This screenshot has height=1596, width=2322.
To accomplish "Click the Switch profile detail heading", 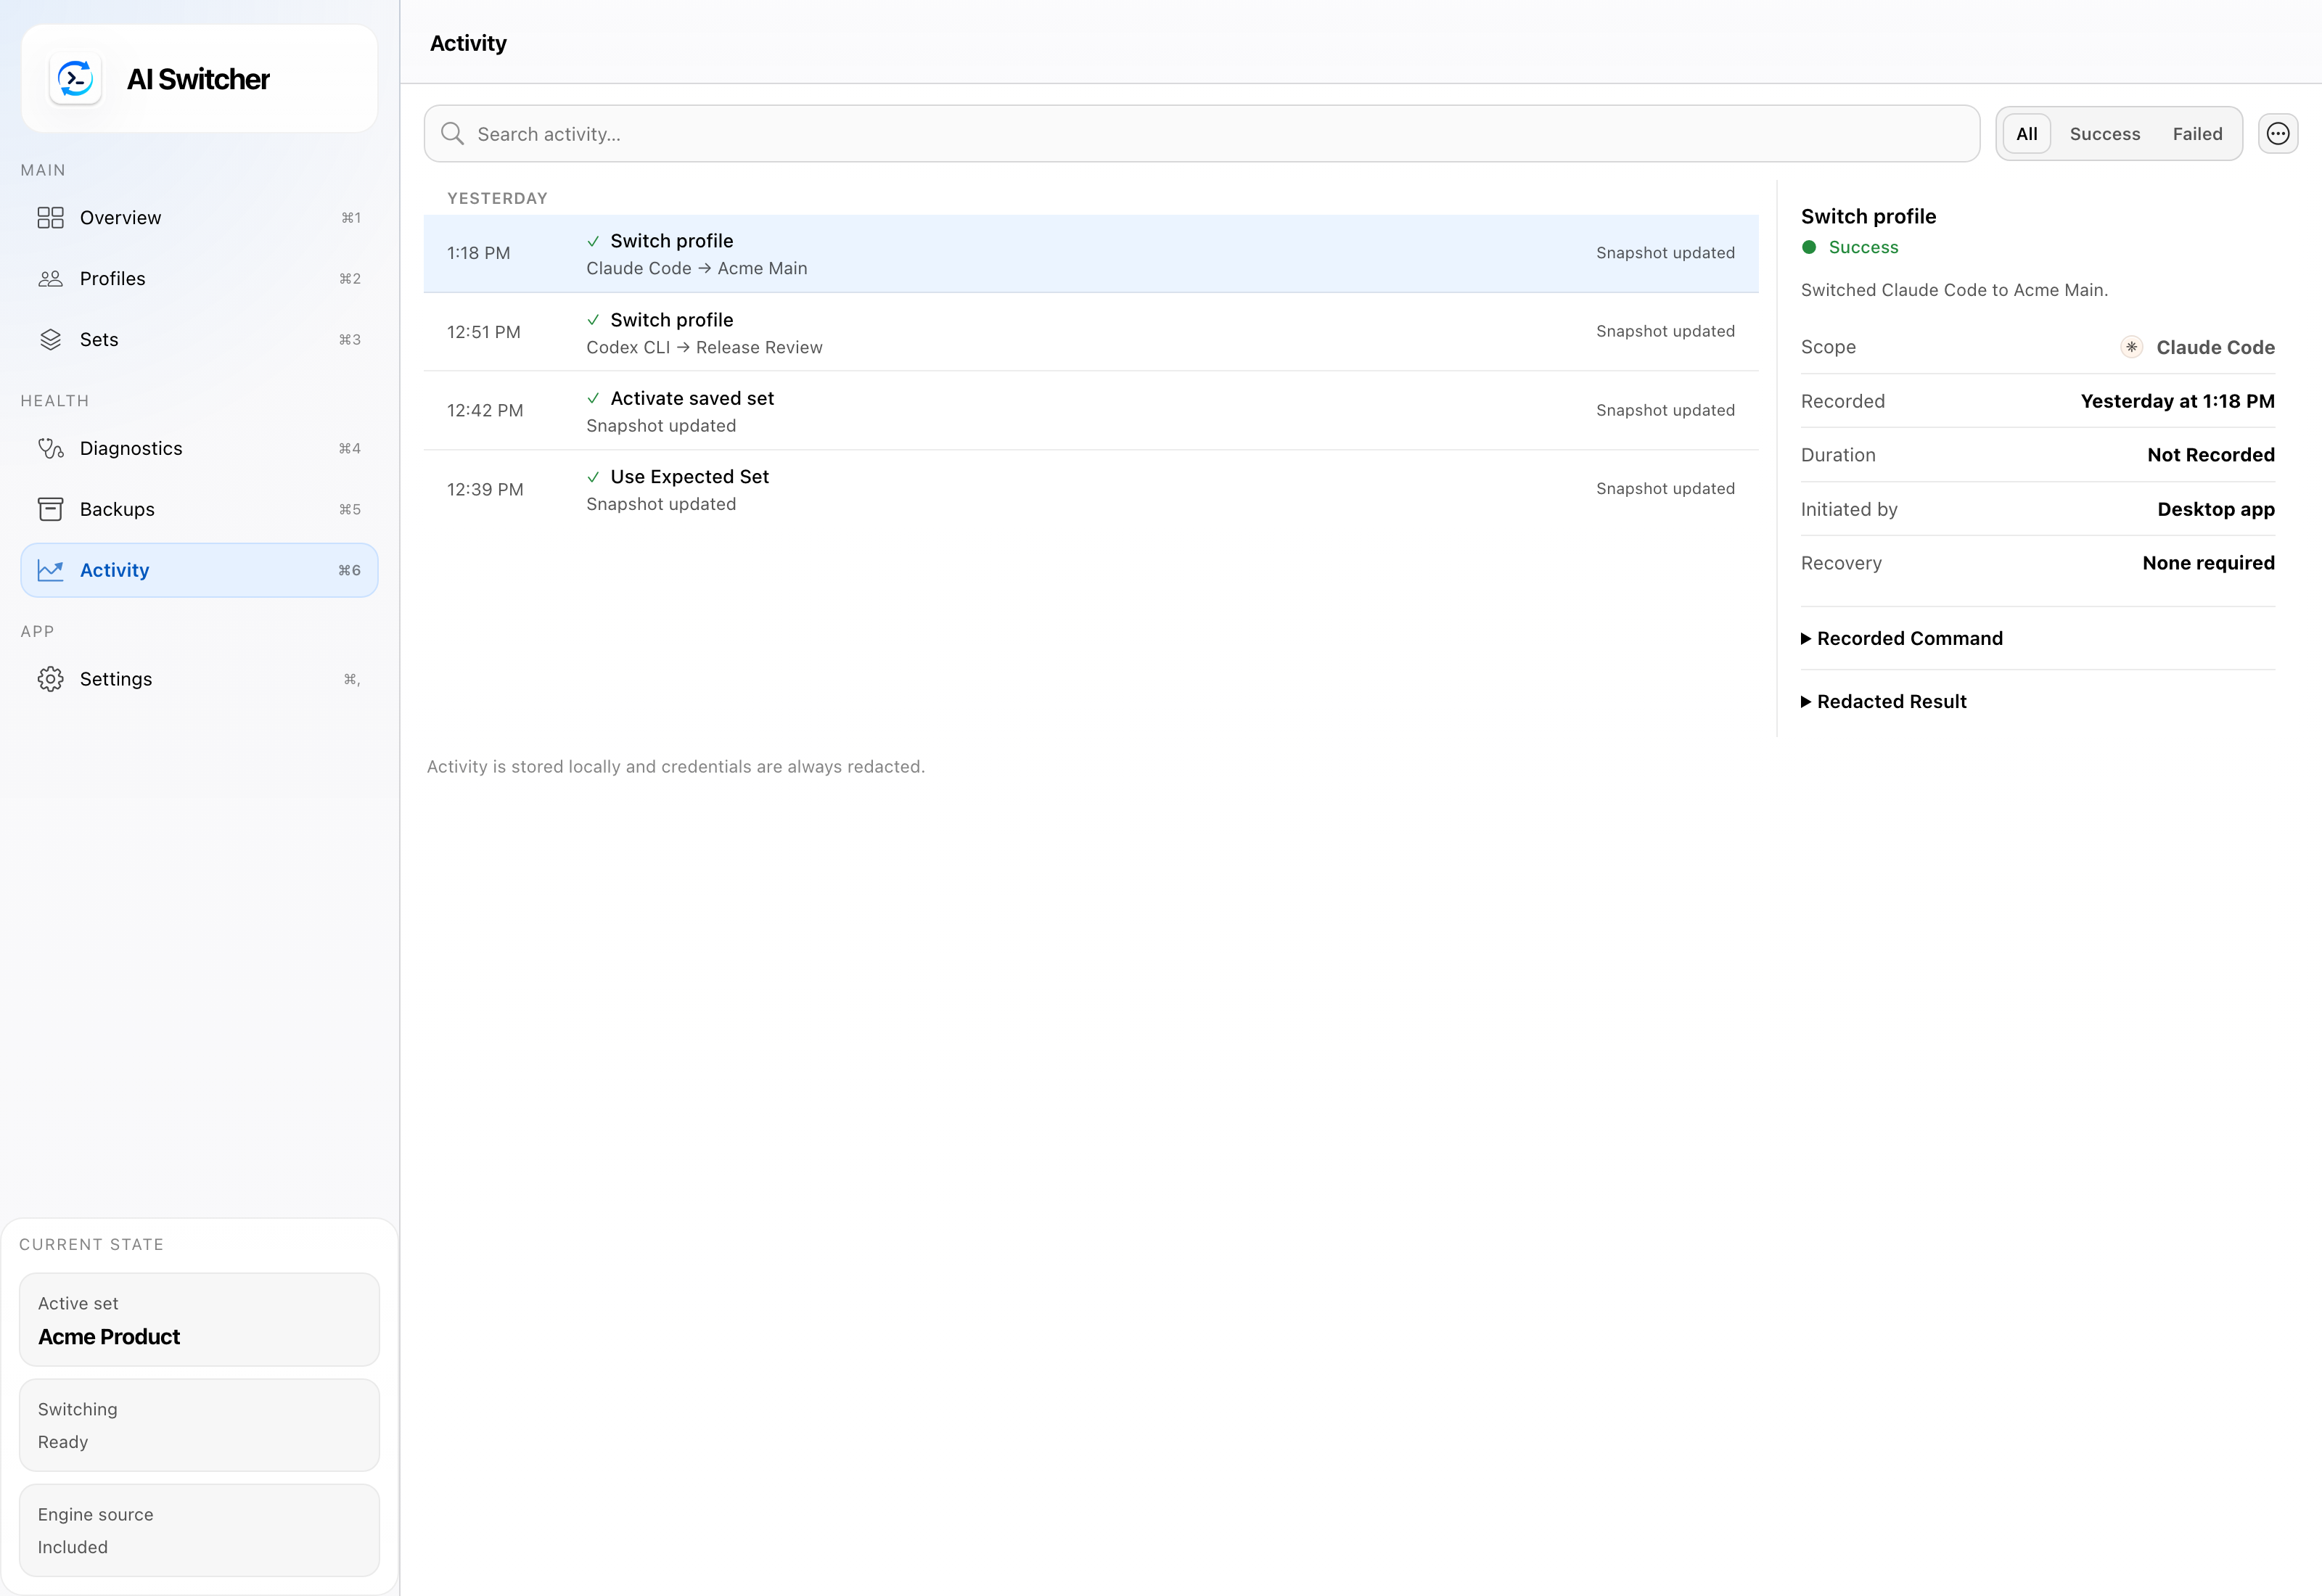I will point(1868,216).
